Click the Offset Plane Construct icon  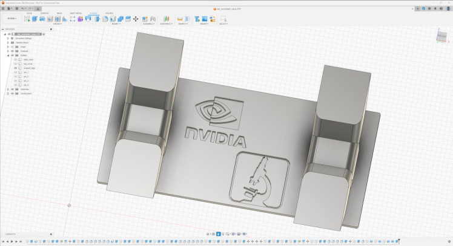point(165,19)
